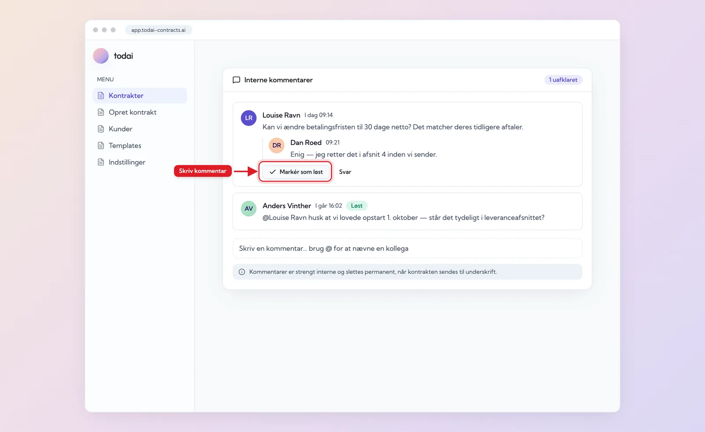This screenshot has width=705, height=432.
Task: Click Anders Vinther's AV avatar
Action: (249, 209)
